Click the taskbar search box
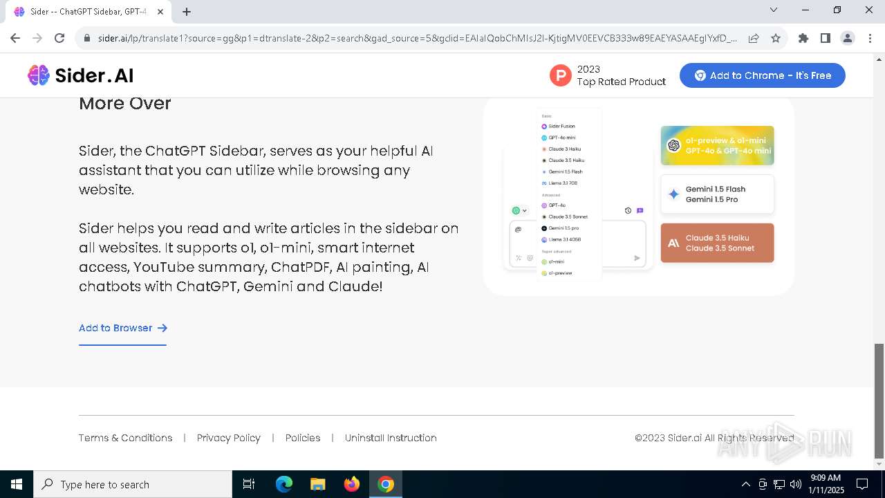 click(x=133, y=484)
